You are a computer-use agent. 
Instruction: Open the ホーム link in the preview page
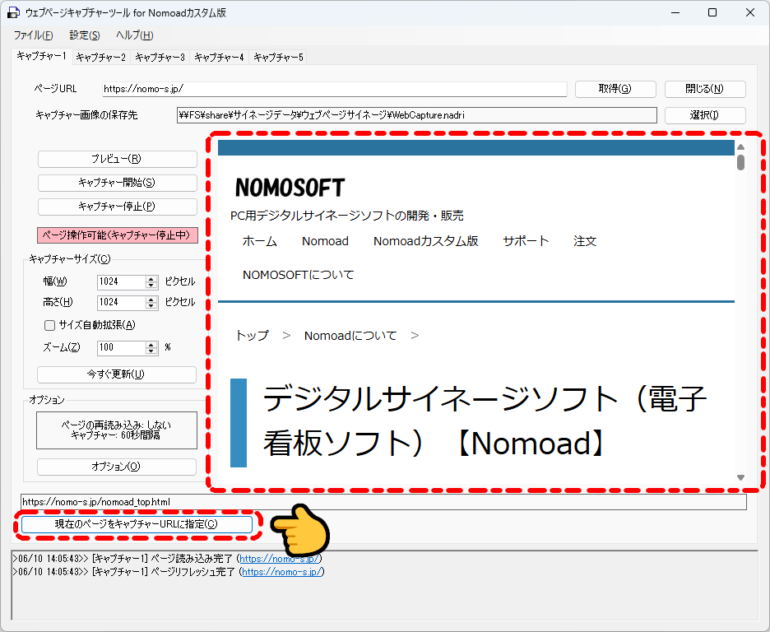[260, 241]
